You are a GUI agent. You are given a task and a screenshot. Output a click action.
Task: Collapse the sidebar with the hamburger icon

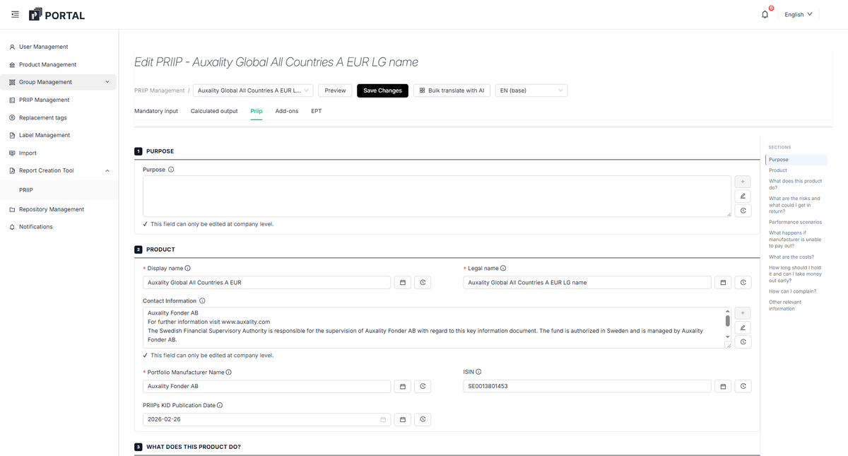(x=15, y=14)
